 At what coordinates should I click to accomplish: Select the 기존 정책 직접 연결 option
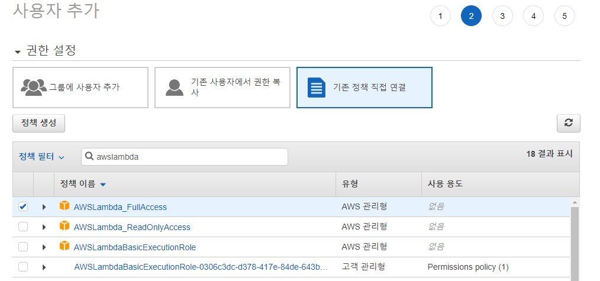point(364,88)
